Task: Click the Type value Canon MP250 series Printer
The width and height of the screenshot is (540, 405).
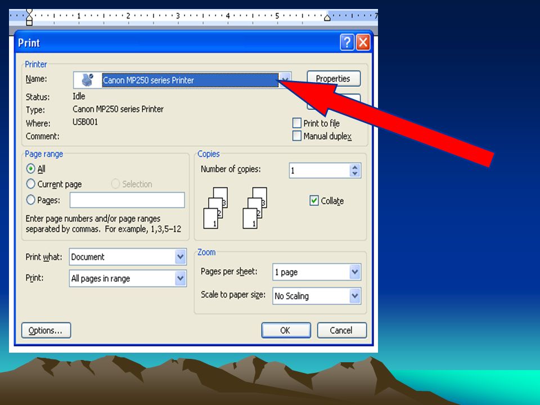Action: [118, 109]
